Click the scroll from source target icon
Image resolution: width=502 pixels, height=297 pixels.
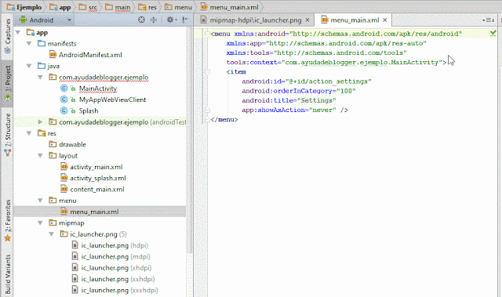141,20
